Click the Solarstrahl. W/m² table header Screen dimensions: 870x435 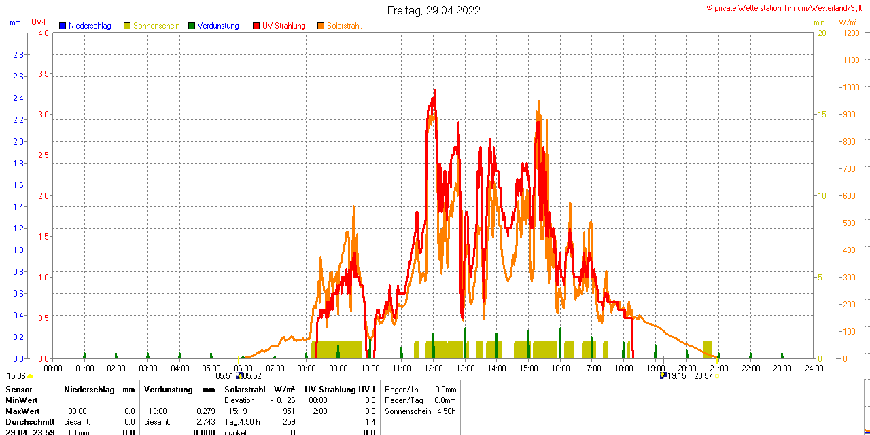point(260,390)
